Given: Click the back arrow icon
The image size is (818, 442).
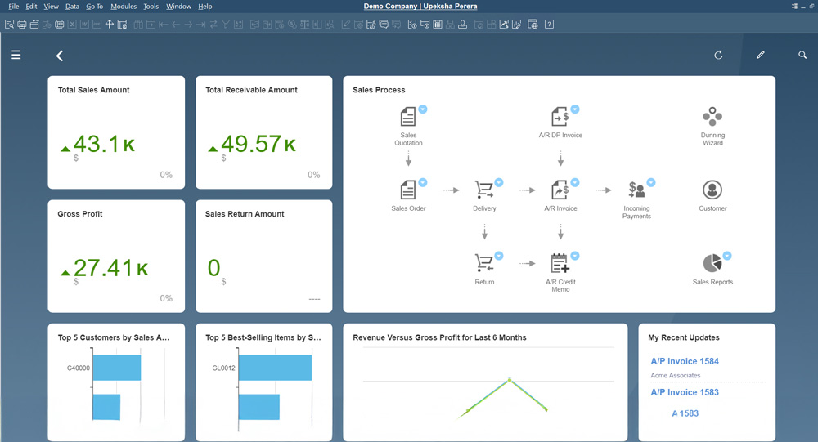Looking at the screenshot, I should (x=60, y=56).
